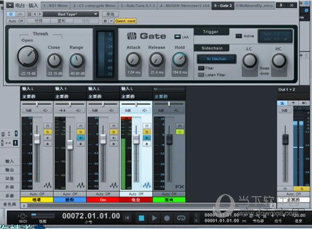Open the waveform icon on the selected 电台 channel
This screenshot has width=312, height=229.
tap(147, 185)
